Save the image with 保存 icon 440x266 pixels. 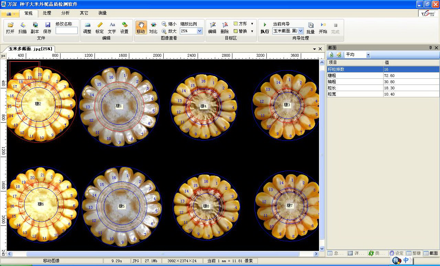click(x=47, y=25)
